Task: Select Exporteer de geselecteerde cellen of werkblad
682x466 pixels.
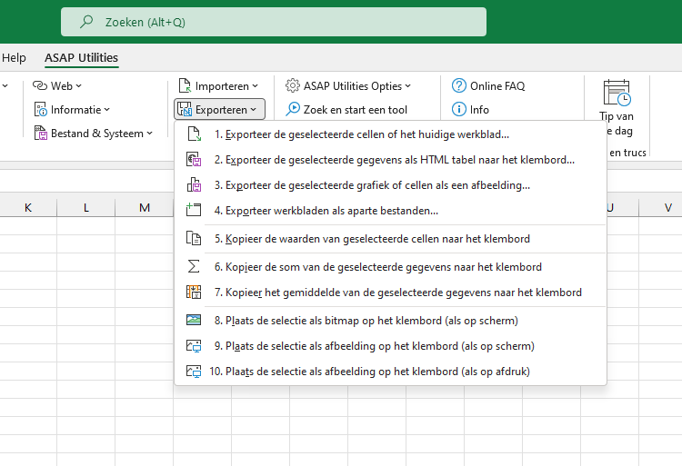Action: pyautogui.click(x=390, y=134)
